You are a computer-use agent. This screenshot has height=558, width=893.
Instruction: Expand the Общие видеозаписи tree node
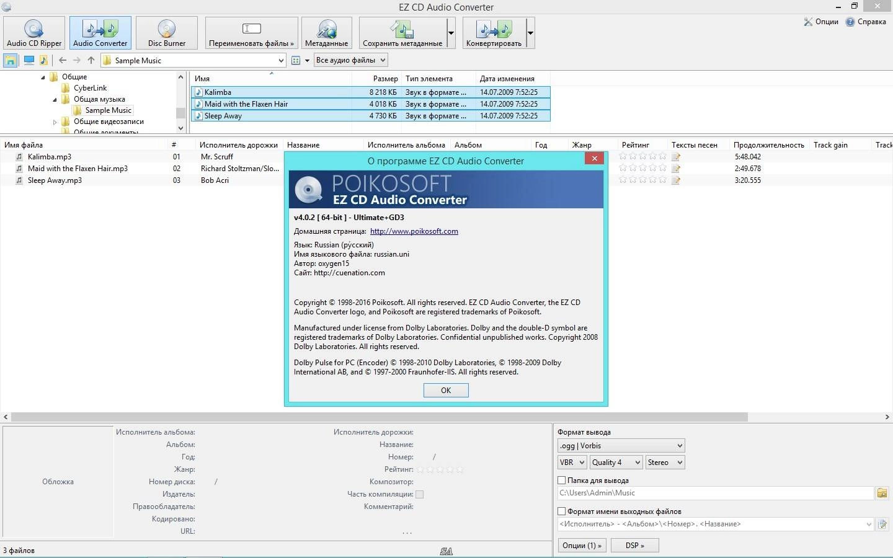tap(55, 122)
